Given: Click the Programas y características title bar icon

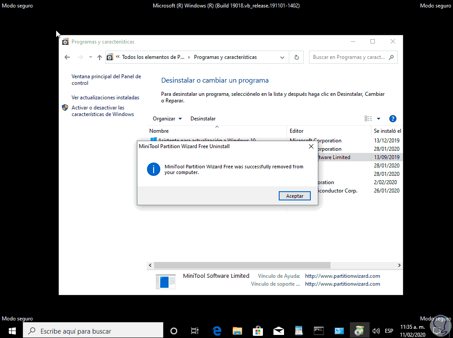Looking at the screenshot, I should pos(65,42).
